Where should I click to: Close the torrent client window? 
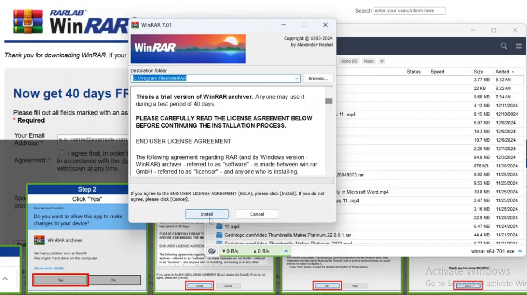(515, 30)
